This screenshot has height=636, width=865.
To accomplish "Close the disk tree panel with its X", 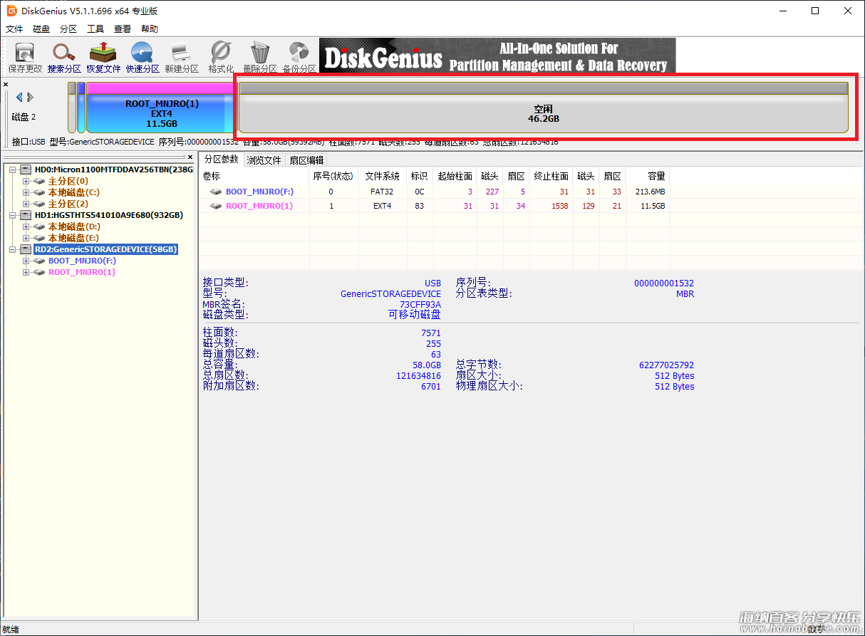I will 190,157.
